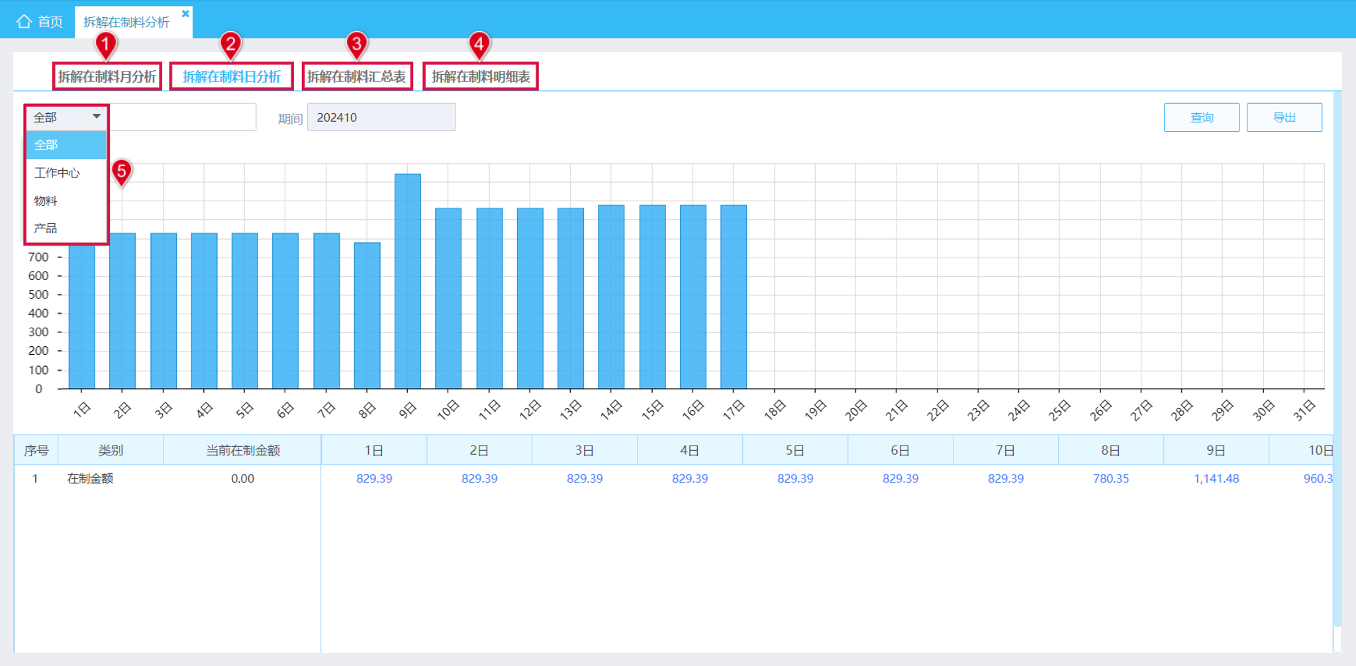
Task: Choose 全部 in the dropdown list
Action: (66, 144)
